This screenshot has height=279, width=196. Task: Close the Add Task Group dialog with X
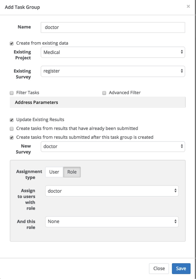tap(188, 6)
